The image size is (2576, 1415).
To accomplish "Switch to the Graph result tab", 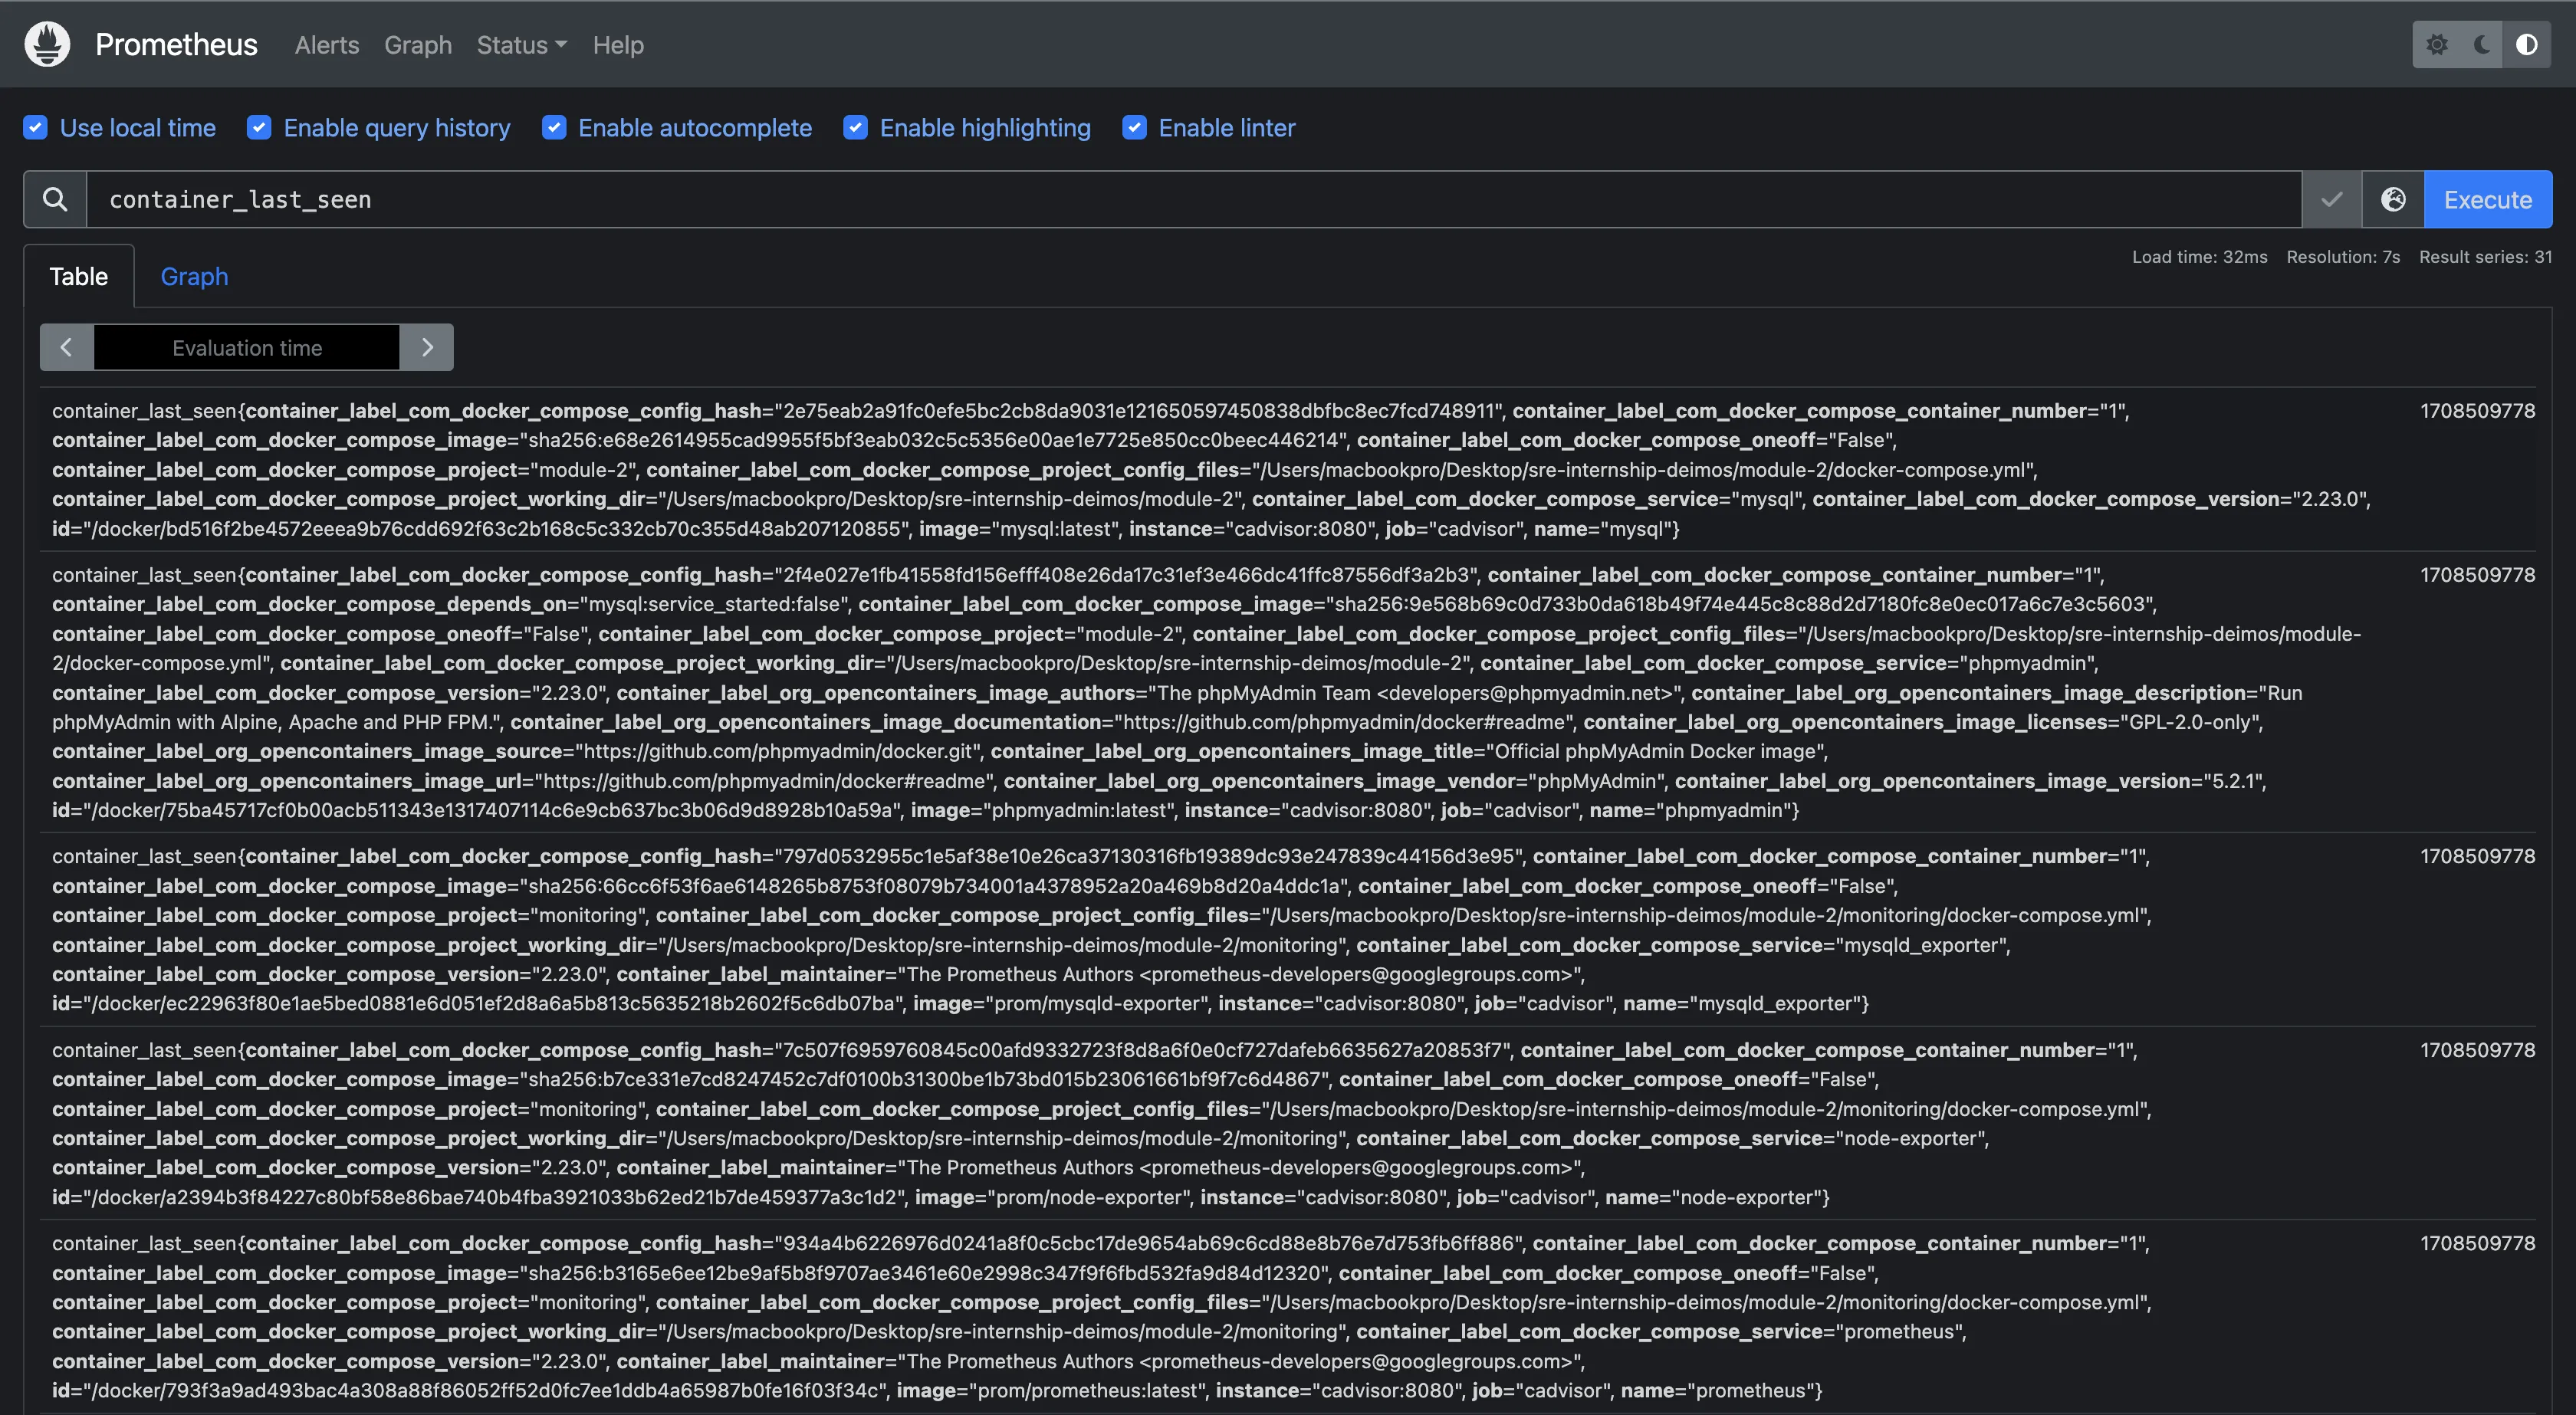I will [194, 277].
